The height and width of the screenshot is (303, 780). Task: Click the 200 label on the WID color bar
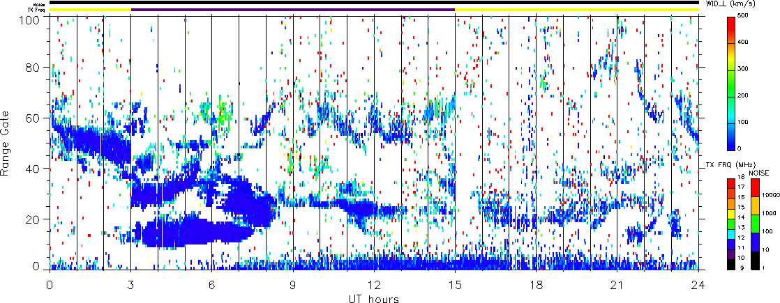pyautogui.click(x=744, y=96)
